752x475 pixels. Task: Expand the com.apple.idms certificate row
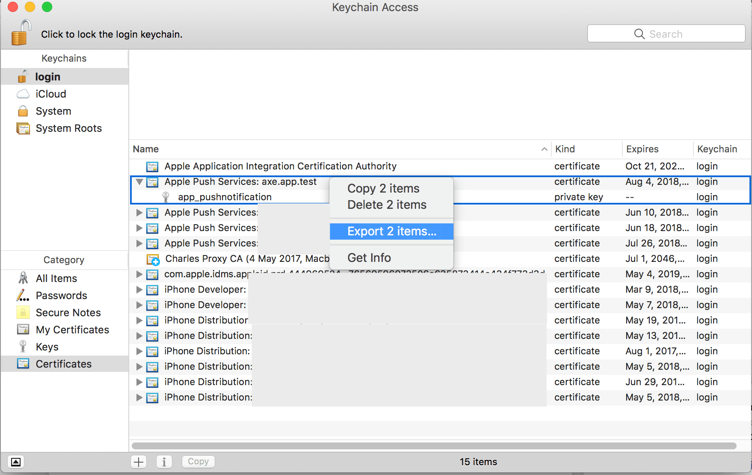point(139,274)
